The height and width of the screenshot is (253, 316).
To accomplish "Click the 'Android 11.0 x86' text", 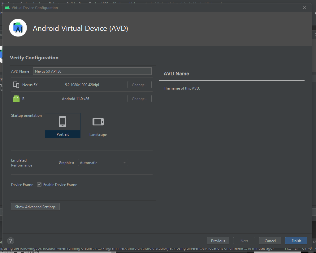I will pyautogui.click(x=76, y=99).
